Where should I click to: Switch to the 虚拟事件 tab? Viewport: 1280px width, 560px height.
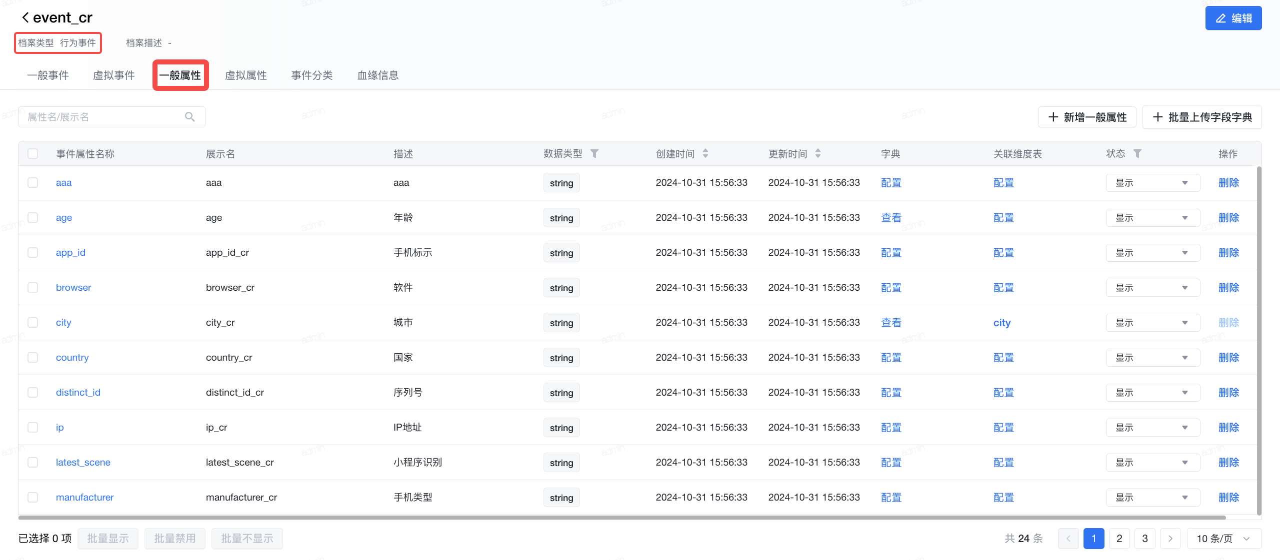(x=114, y=75)
